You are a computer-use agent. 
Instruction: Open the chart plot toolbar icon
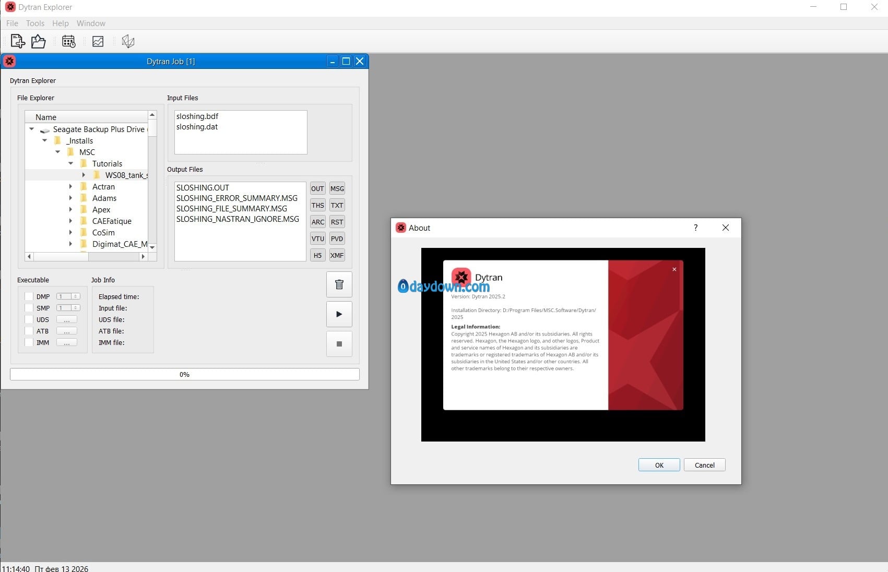(98, 41)
